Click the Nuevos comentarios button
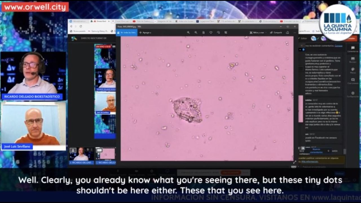Viewport: 361px width, 203px height. click(x=314, y=151)
